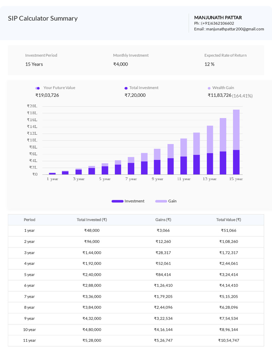
Task: Select the ₹96,000 total invested cell
Action: click(92, 242)
